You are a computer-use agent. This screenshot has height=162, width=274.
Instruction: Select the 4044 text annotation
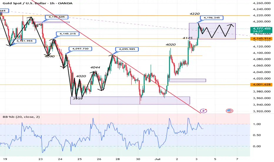(x=95, y=67)
